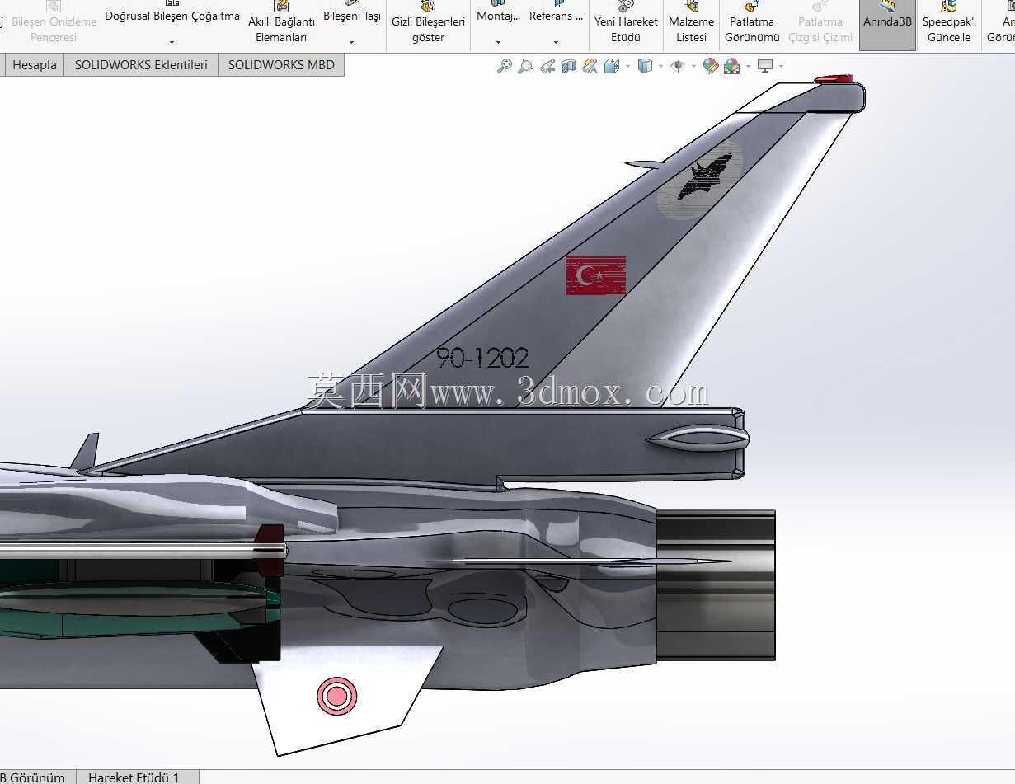Expand the Hide/Show Items dropdown arrow
This screenshot has width=1015, height=784.
point(693,66)
